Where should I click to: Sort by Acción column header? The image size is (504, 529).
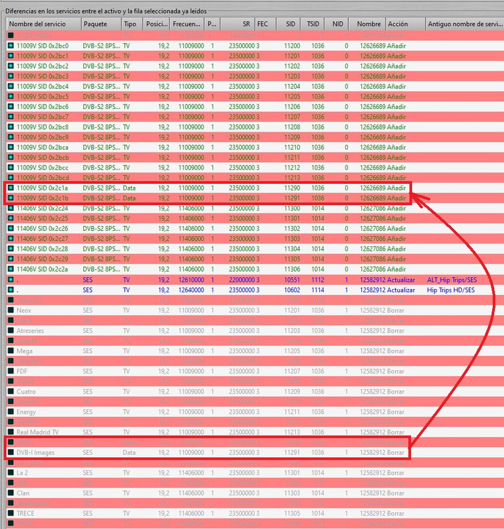[406, 24]
